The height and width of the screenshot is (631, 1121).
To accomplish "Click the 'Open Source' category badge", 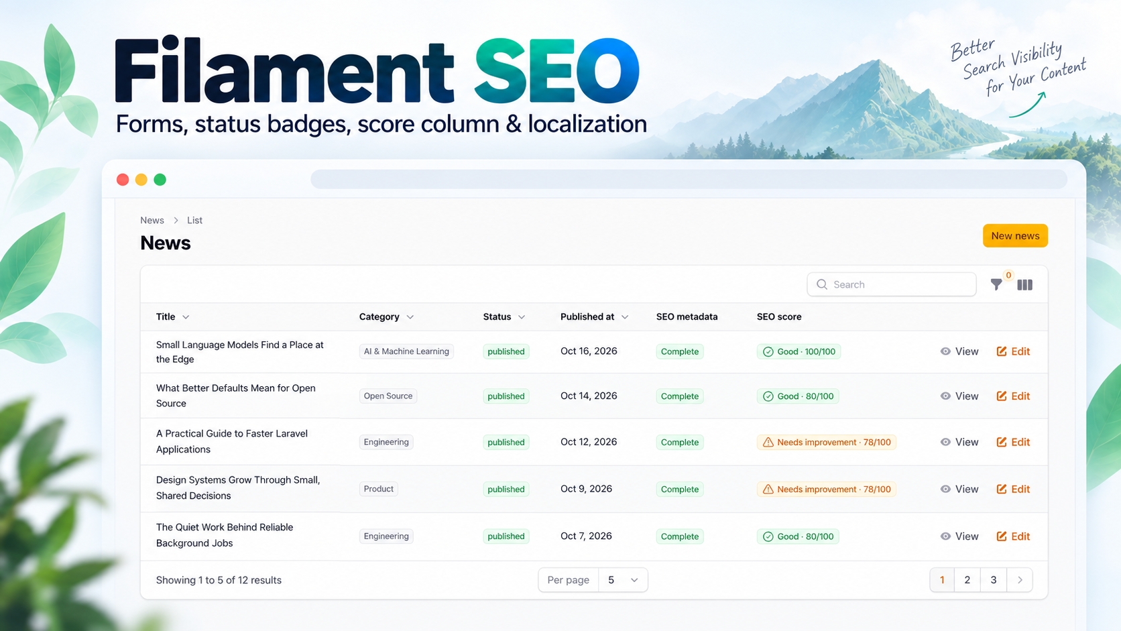I will [388, 396].
